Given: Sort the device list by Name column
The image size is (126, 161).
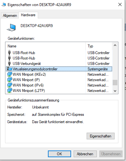Looking at the screenshot, I should [45, 46].
